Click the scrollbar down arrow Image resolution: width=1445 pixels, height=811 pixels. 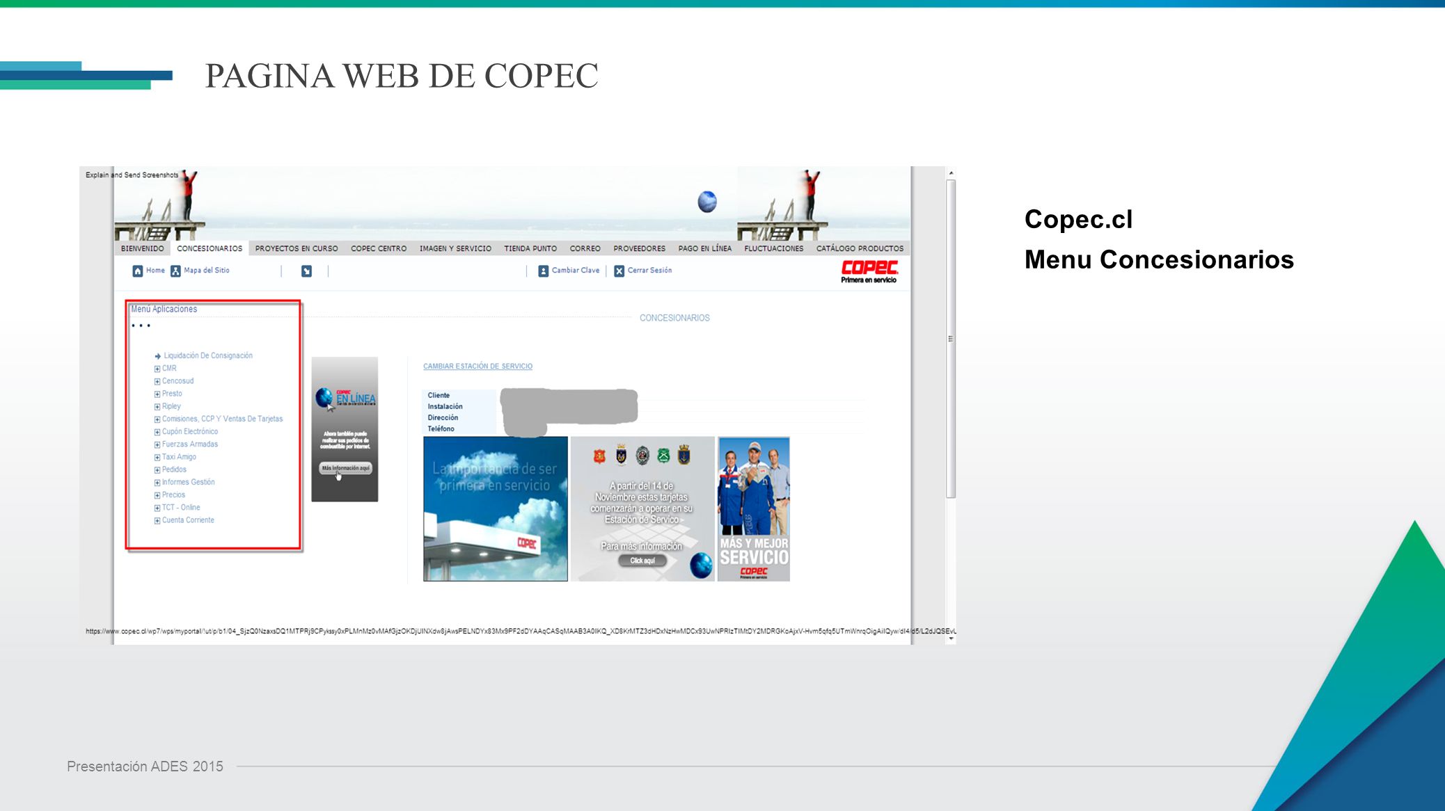tap(951, 639)
